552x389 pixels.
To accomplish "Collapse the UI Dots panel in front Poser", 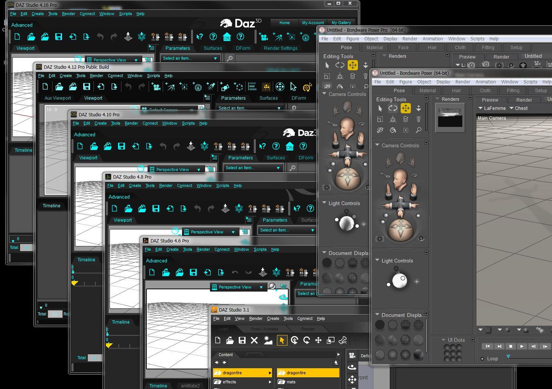I will pos(443,340).
